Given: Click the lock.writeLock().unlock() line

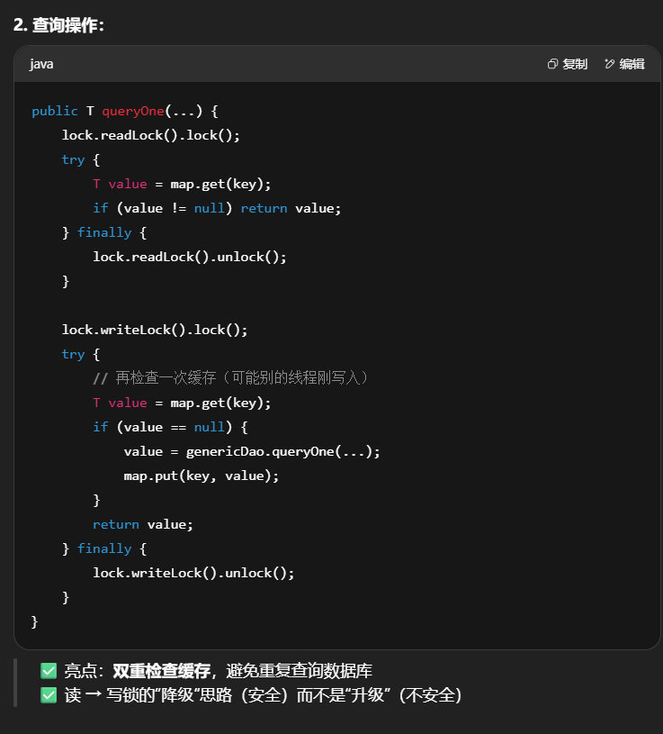Looking at the screenshot, I should point(193,573).
